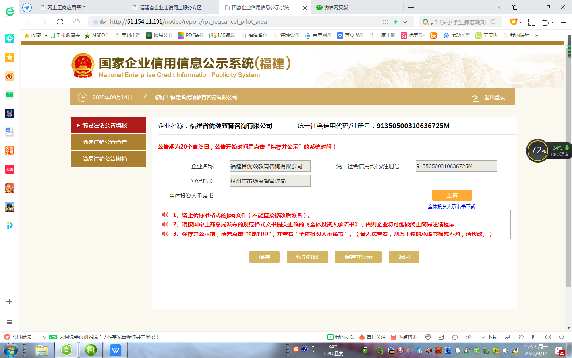Expand more bookmarks chevron
This screenshot has height=358, width=572.
[x=537, y=35]
